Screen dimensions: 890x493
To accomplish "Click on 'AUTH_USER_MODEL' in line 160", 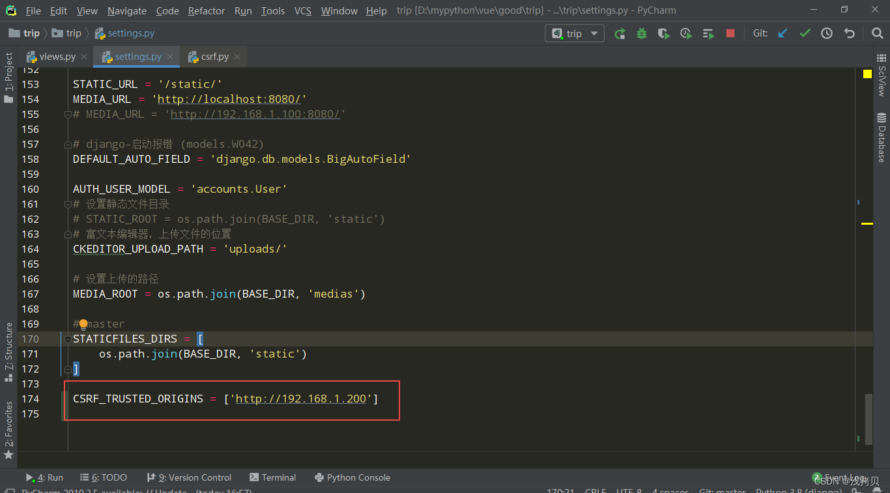I will [121, 190].
